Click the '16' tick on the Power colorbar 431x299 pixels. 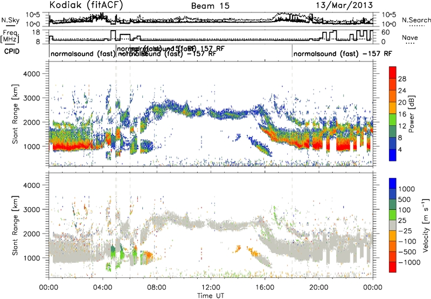click(402, 114)
